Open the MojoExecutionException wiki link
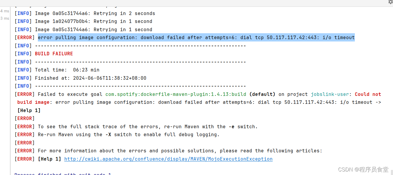This screenshot has height=175, width=393. coord(168,159)
